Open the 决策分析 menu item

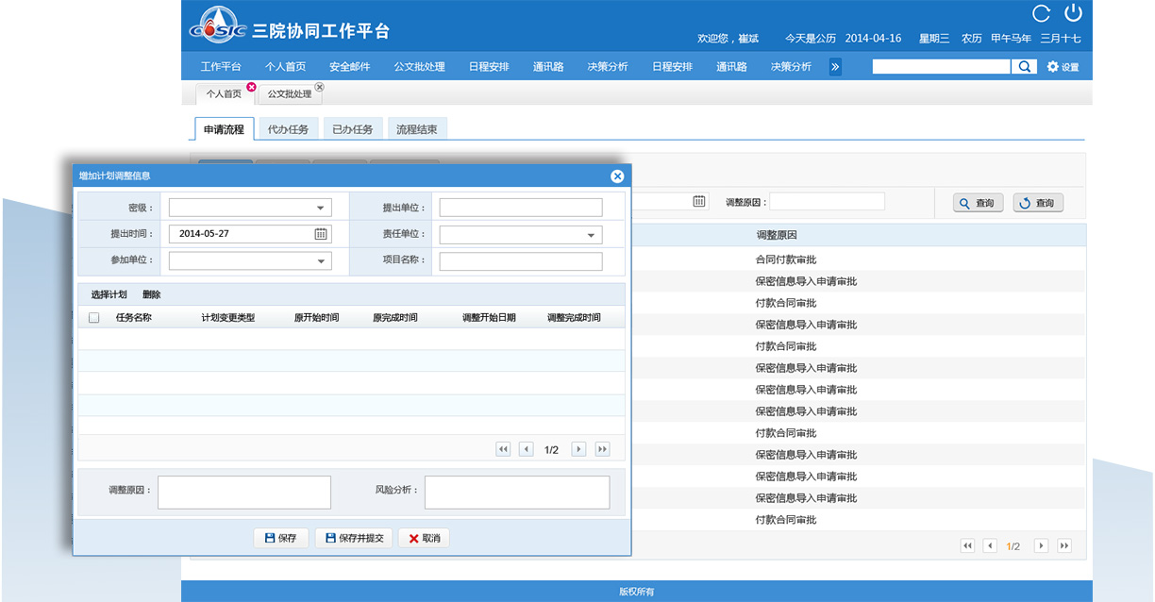coord(608,66)
